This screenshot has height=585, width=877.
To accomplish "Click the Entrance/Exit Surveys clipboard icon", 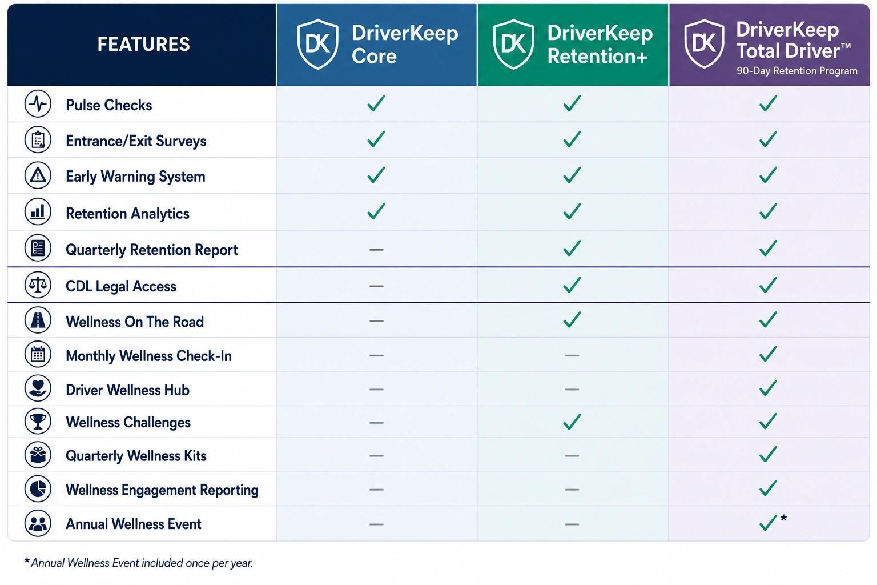I will click(x=38, y=140).
